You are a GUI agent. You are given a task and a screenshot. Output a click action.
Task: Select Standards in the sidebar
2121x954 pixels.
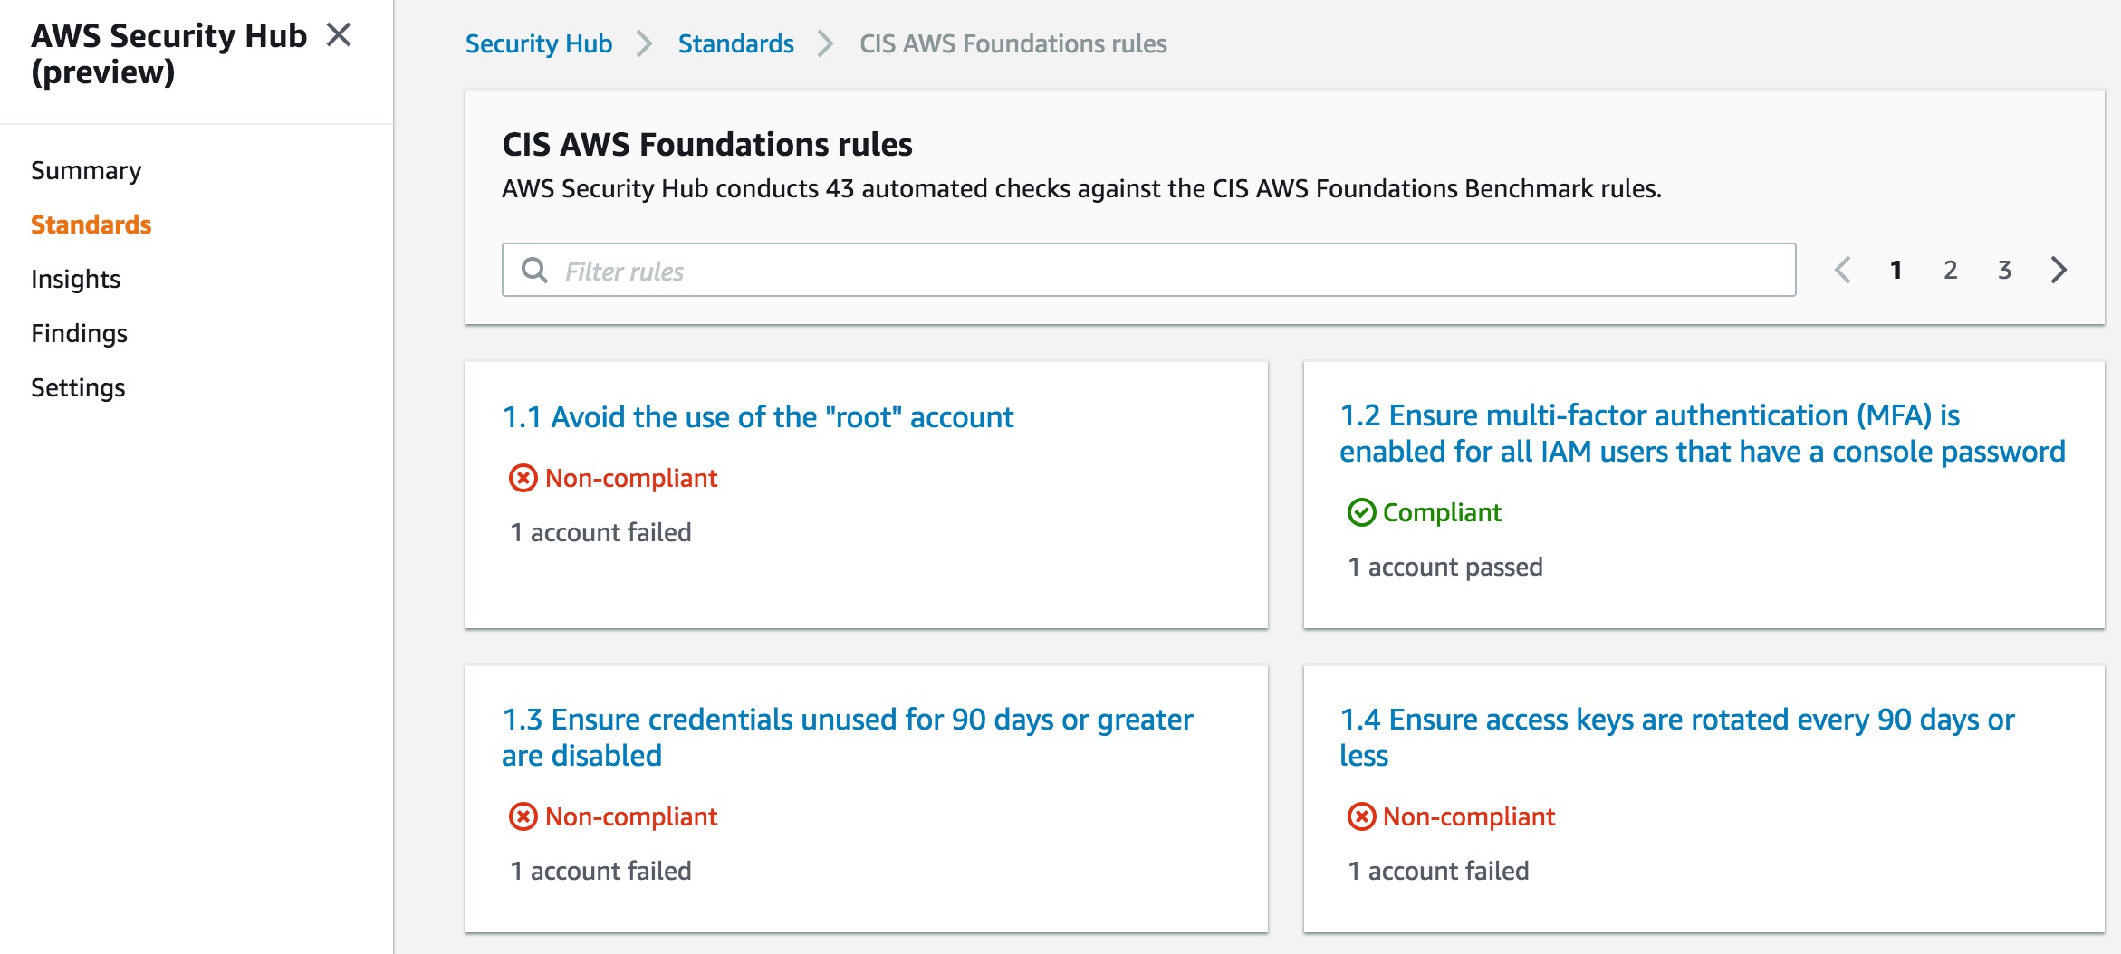tap(91, 224)
